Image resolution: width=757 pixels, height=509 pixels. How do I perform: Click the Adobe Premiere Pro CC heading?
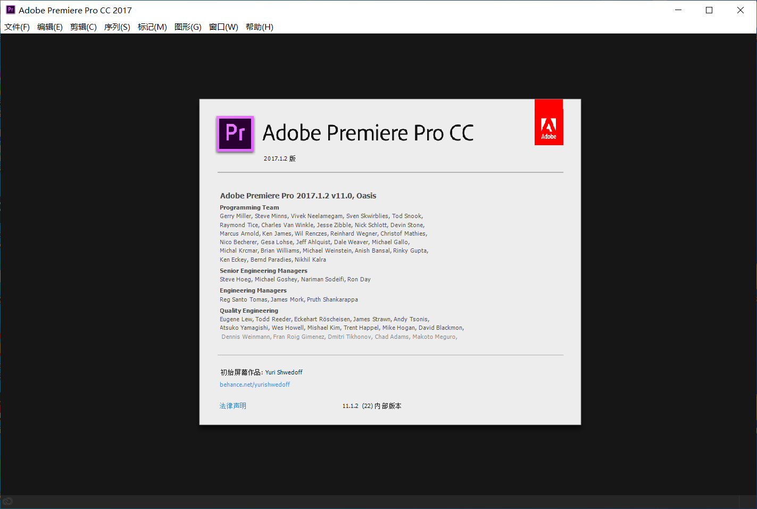[368, 133]
